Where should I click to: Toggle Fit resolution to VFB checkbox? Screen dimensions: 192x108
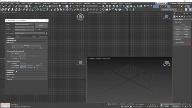[13, 48]
